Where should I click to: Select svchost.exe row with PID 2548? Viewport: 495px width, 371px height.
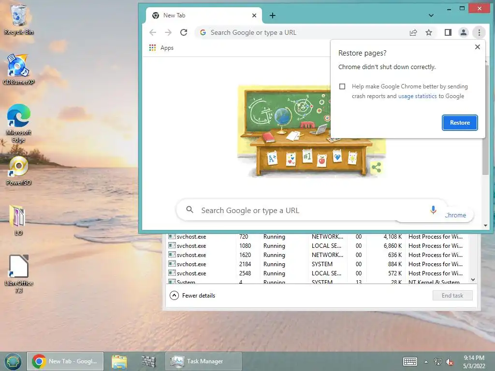coord(318,273)
